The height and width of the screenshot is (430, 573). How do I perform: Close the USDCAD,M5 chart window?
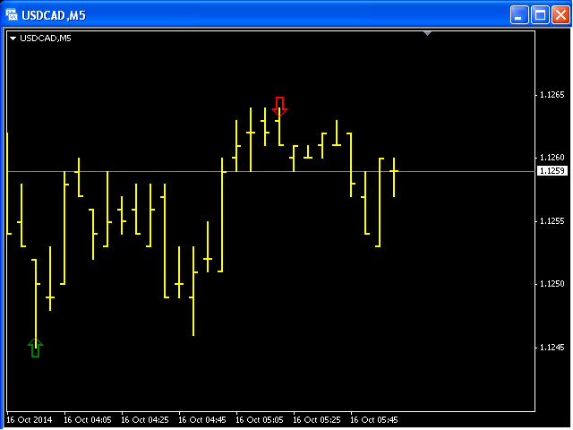click(x=561, y=15)
